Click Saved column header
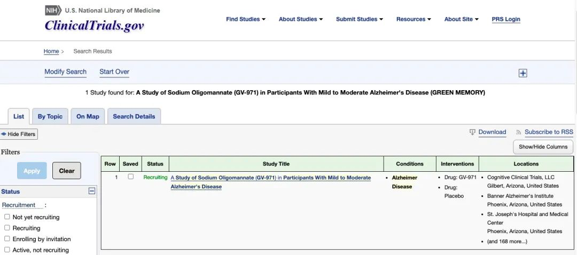The height and width of the screenshot is (255, 577). 130,164
